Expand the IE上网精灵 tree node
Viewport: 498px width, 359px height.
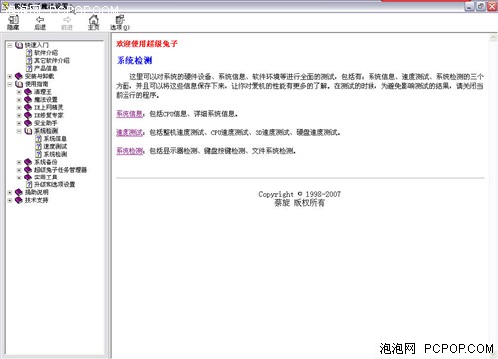19,107
